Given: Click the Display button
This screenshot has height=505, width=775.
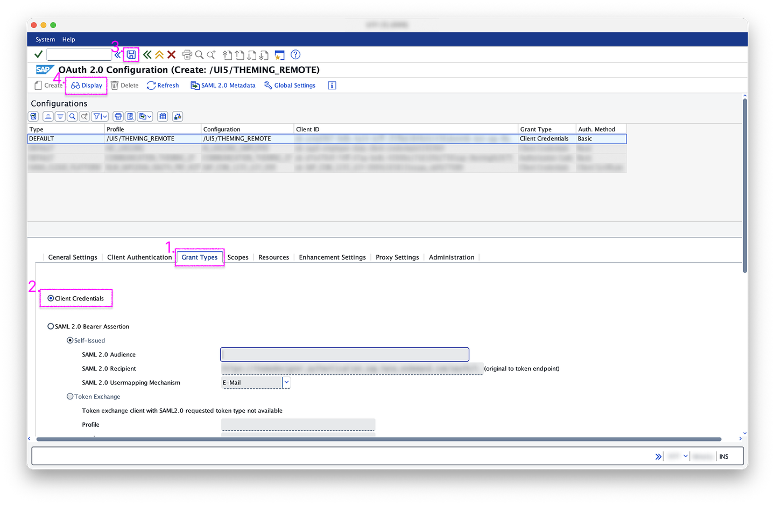Looking at the screenshot, I should pyautogui.click(x=87, y=86).
